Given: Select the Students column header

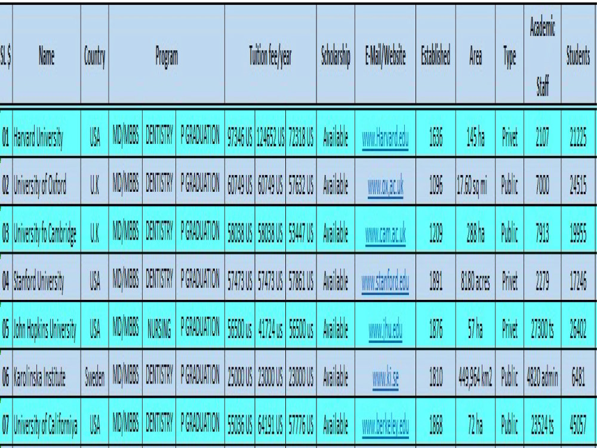Looking at the screenshot, I should click(578, 56).
